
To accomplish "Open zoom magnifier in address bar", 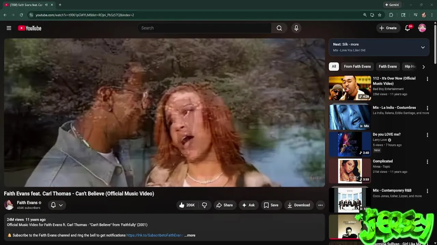I will coord(365,15).
